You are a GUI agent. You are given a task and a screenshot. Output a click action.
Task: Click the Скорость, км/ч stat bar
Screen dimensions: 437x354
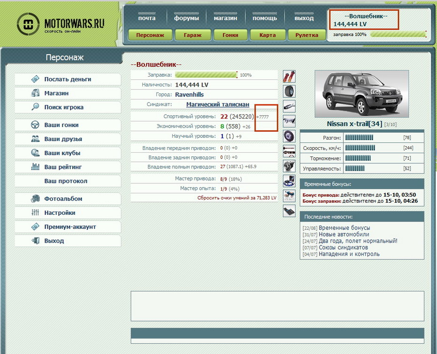[x=360, y=148]
